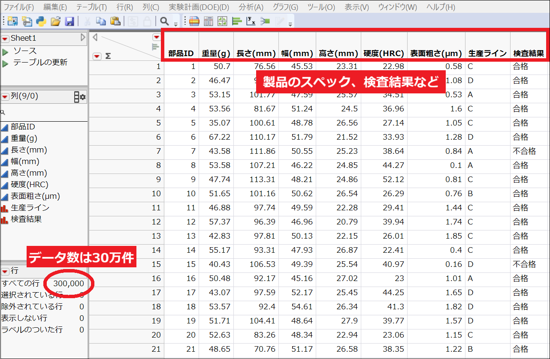Select 検査結果 in column list
The width and height of the screenshot is (550, 359).
[26, 219]
